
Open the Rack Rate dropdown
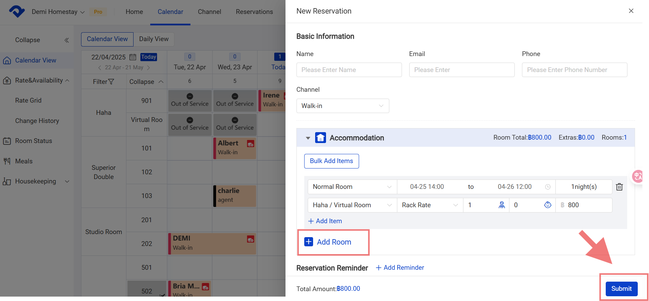[430, 205]
